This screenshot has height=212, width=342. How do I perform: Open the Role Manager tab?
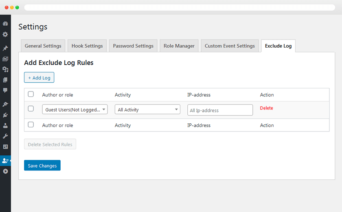pyautogui.click(x=179, y=46)
